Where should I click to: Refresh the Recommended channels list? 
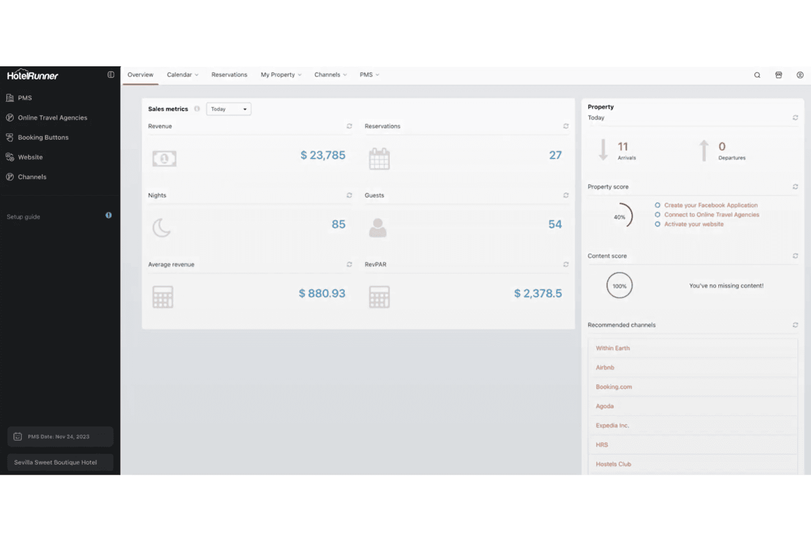pos(795,325)
